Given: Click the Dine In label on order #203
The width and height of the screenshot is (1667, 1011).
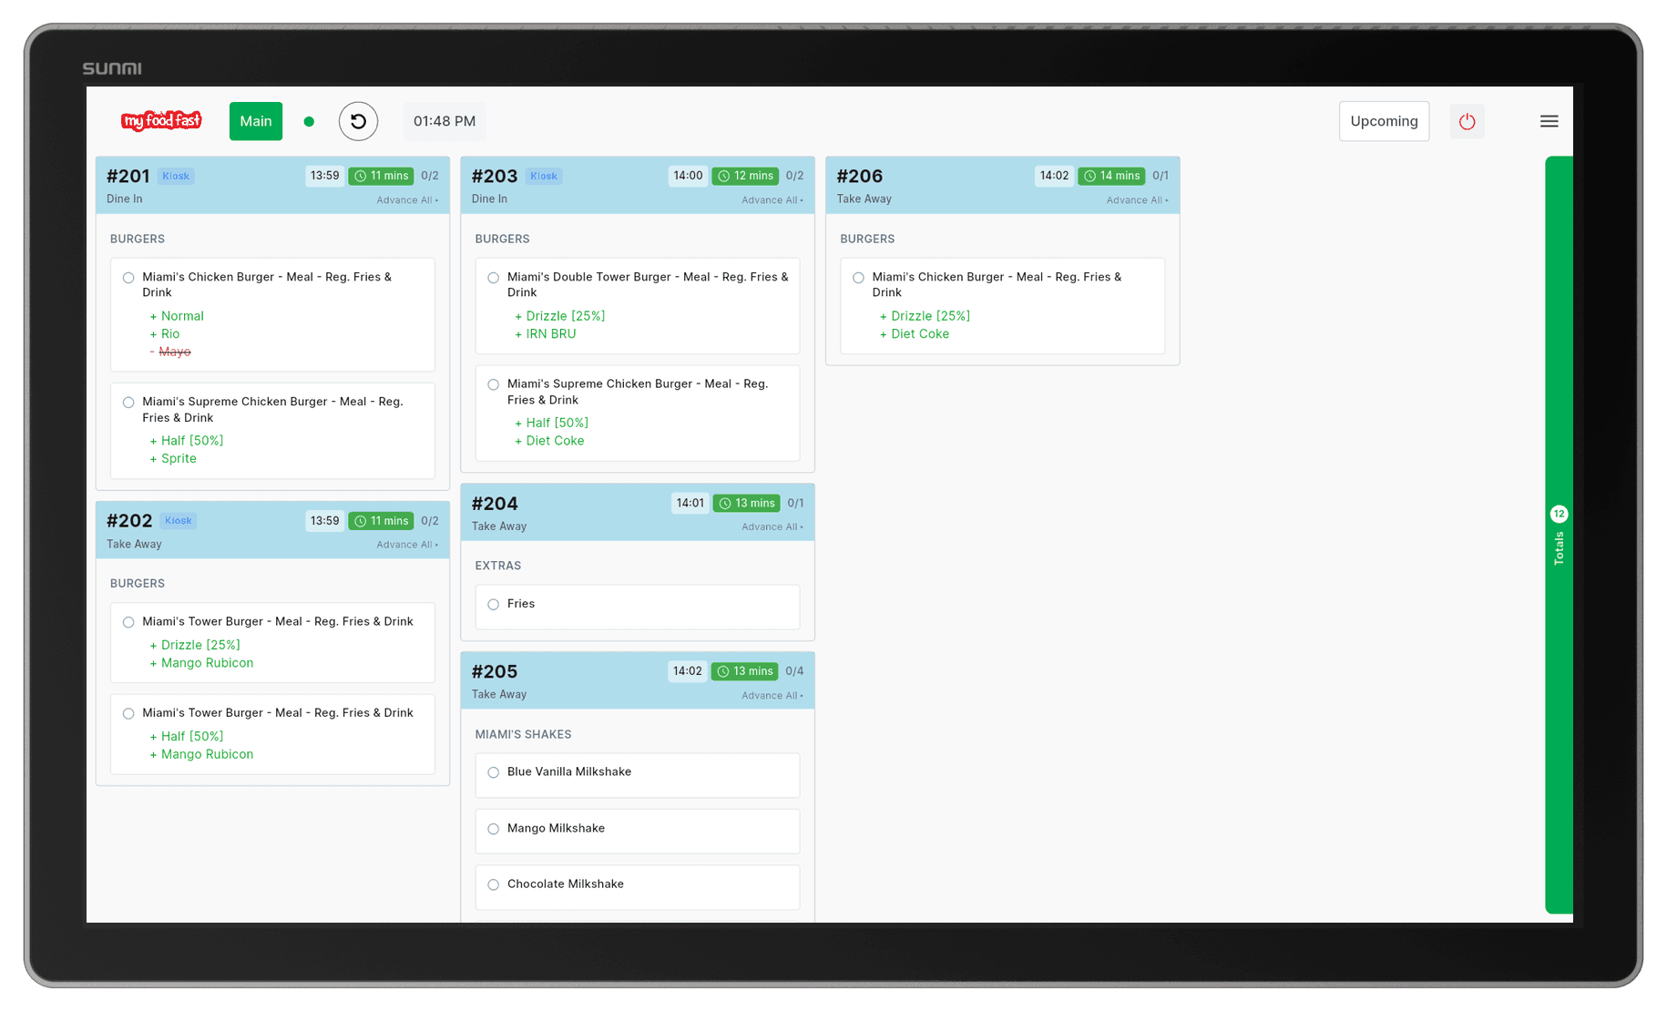Looking at the screenshot, I should pos(489,199).
